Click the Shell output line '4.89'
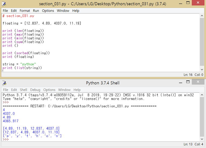Viewport: 206px width, 148px height. 7,117
